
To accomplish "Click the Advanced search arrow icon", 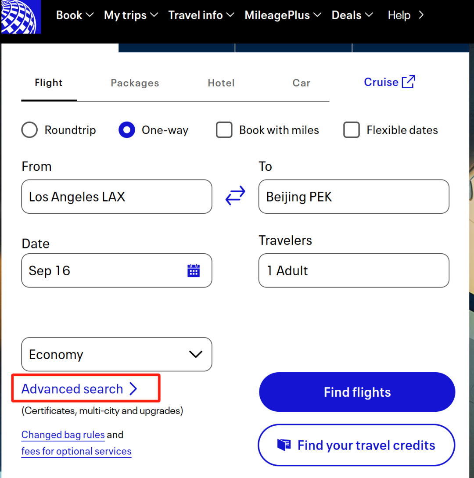I will coord(134,389).
